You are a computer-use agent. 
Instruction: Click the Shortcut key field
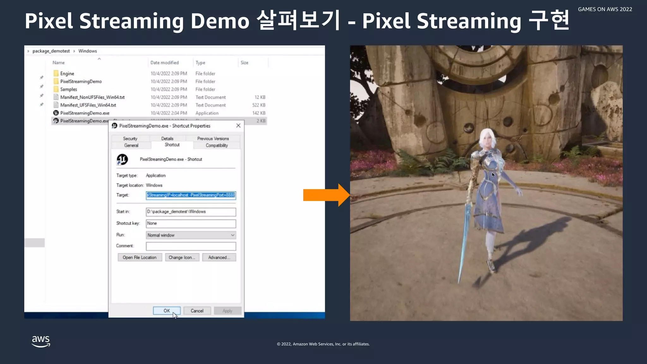tap(191, 223)
